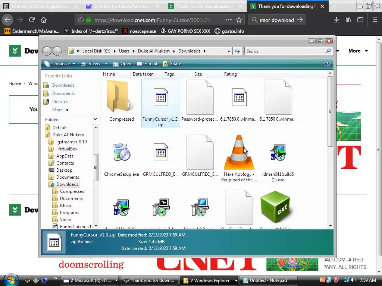Expand the More menu on CNET page
This screenshot has width=382, height=286.
click(358, 51)
